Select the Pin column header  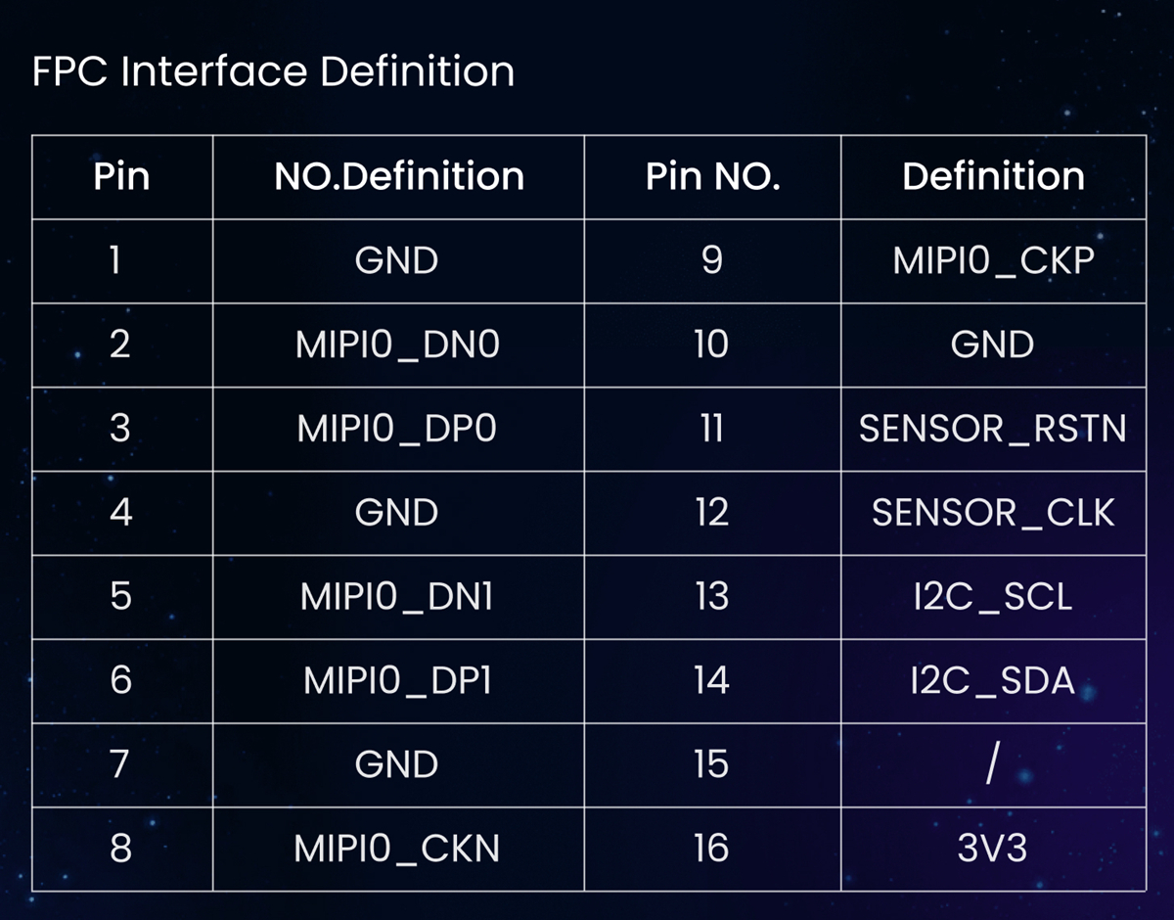(x=121, y=176)
